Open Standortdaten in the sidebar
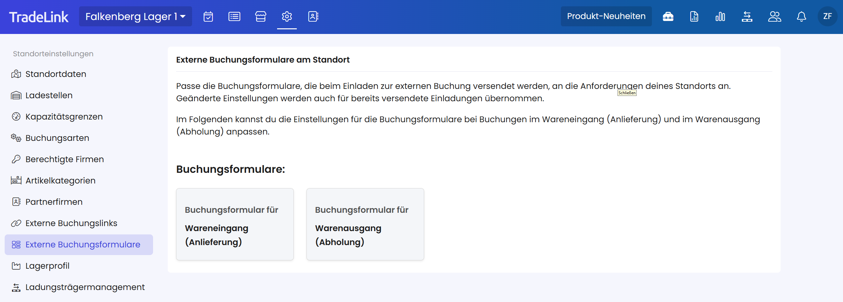Viewport: 843px width, 302px height. pyautogui.click(x=56, y=74)
